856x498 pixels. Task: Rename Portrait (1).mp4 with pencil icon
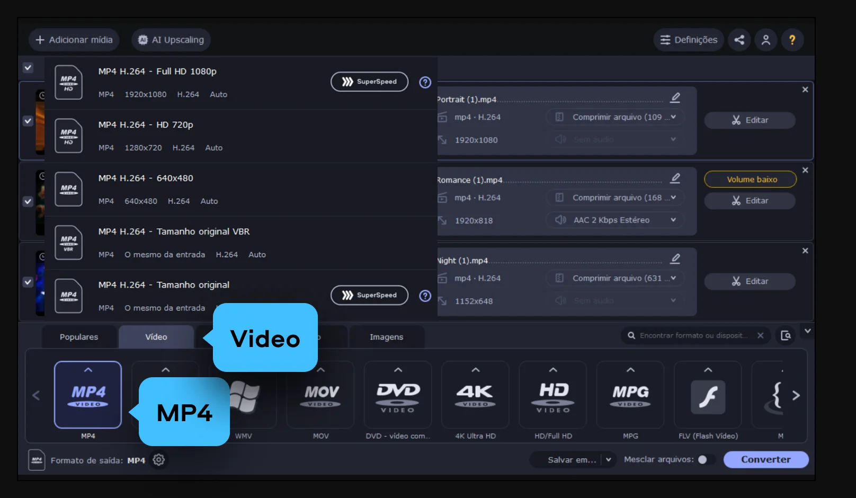point(675,97)
